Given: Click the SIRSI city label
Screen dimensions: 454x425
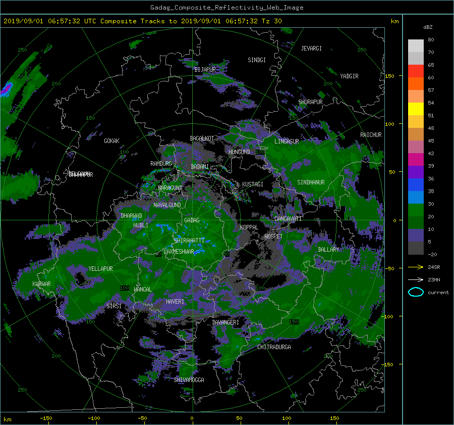Looking at the screenshot, I should point(114,306).
